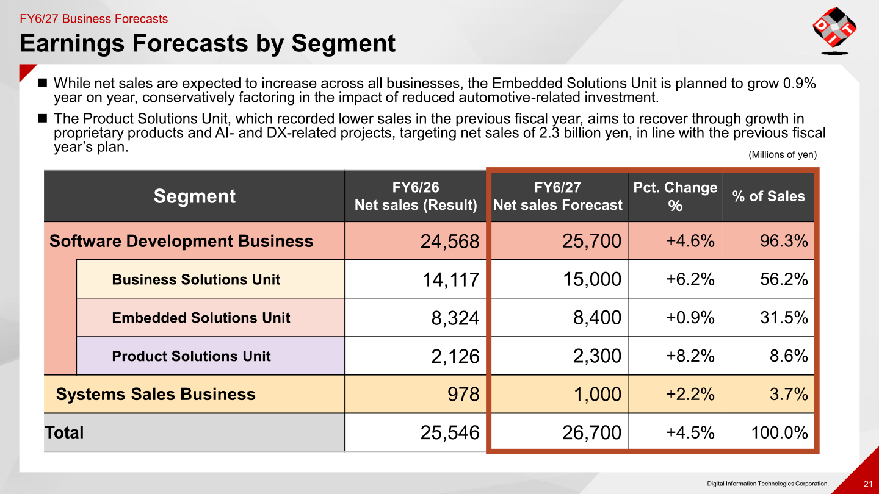Click the +0.9% percent change cell

tap(690, 318)
